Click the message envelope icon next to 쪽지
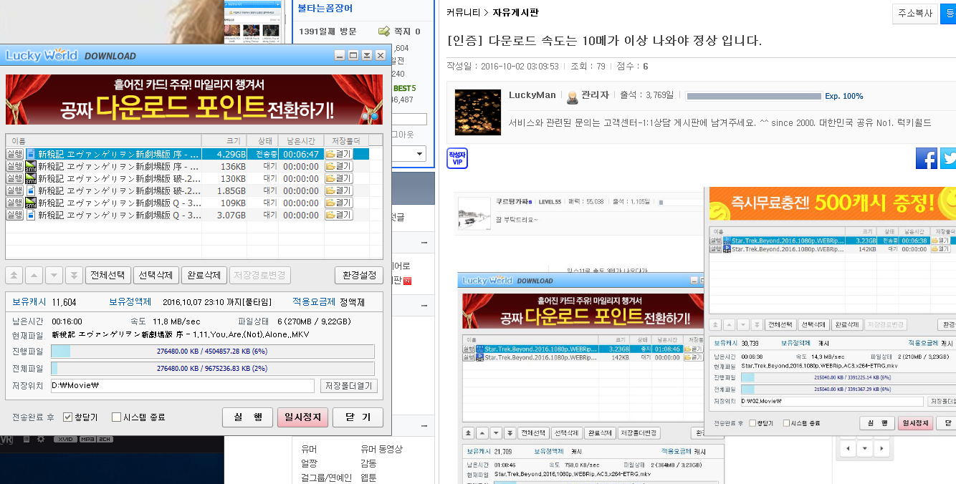 (x=384, y=32)
